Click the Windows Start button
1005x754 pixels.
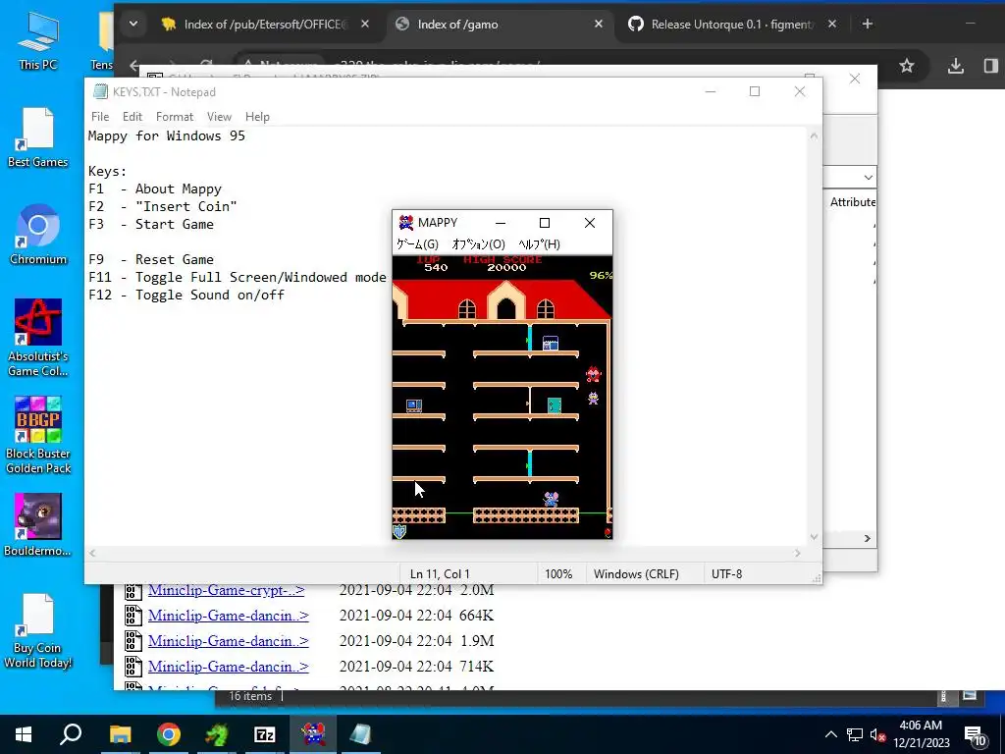click(x=24, y=734)
